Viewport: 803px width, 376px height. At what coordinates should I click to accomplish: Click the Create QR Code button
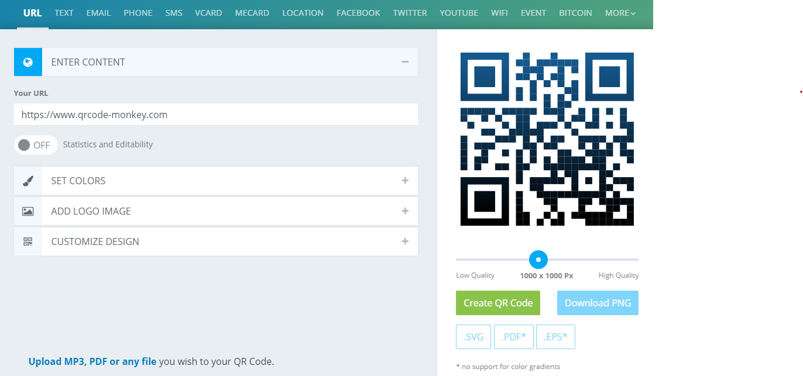coord(498,303)
